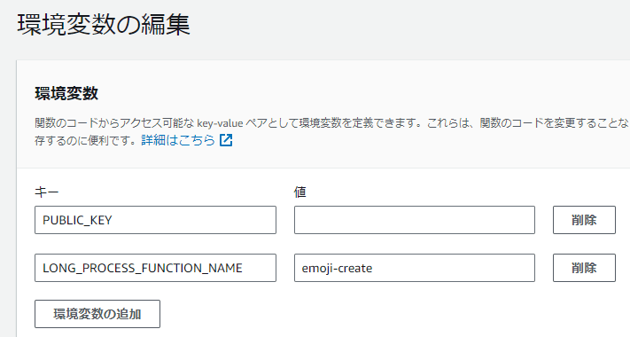Screen dimensions: 630x337
Task: Click the external link icon beside 詳細はこちら
Action: coord(226,140)
